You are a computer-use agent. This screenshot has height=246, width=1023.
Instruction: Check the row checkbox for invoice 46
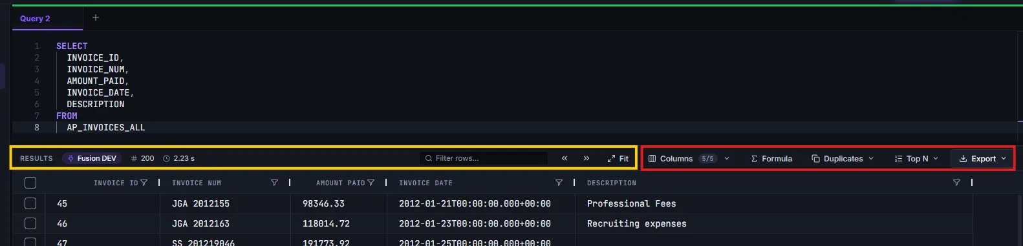[x=30, y=223]
